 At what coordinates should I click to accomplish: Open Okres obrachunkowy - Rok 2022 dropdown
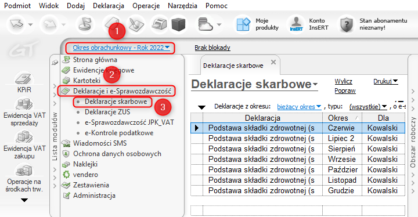[121, 48]
